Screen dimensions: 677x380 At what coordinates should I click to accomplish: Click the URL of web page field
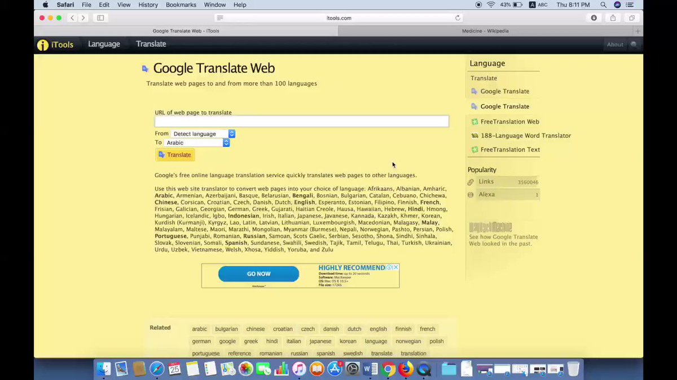[302, 121]
